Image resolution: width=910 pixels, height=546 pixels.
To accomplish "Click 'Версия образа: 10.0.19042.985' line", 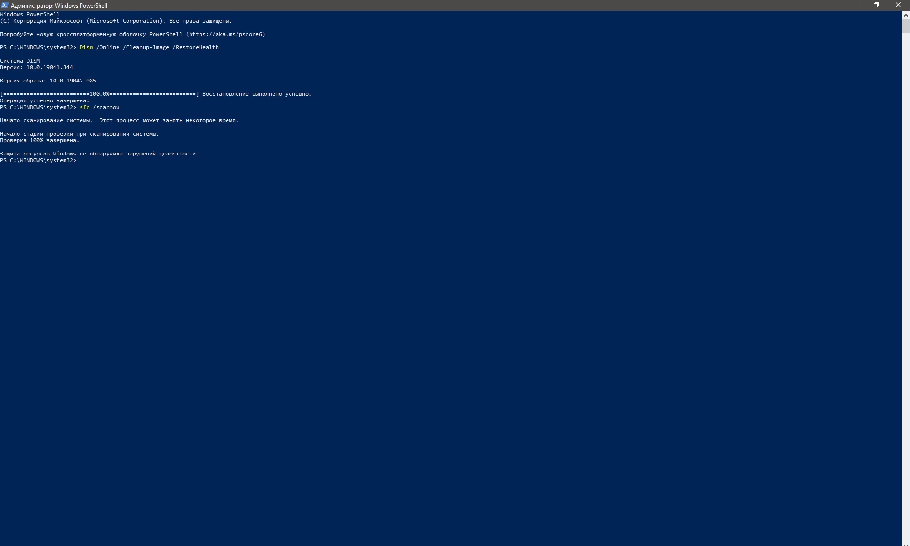I will (48, 81).
